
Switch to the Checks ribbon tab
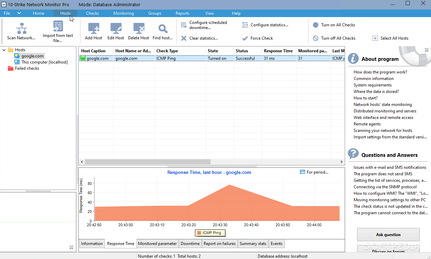click(92, 13)
